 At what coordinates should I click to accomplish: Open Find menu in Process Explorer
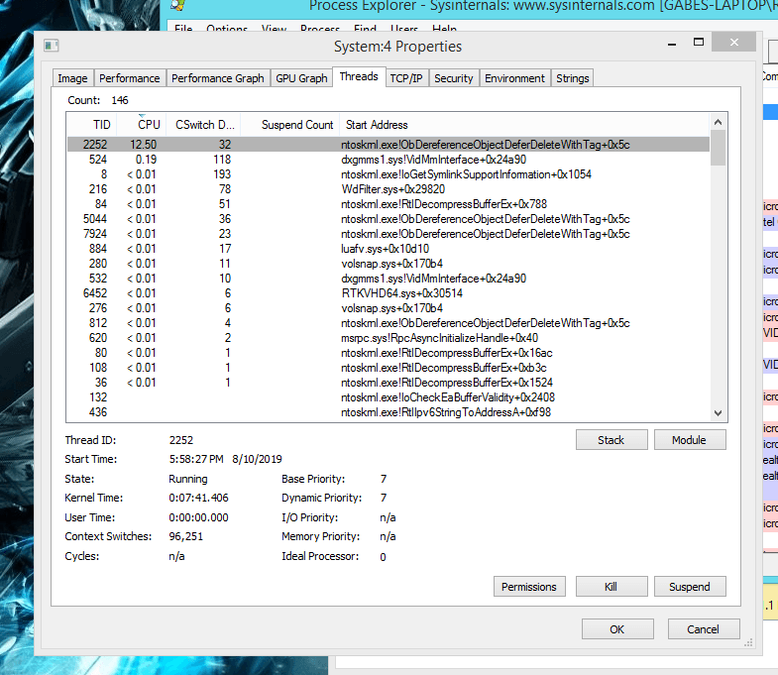[x=365, y=29]
